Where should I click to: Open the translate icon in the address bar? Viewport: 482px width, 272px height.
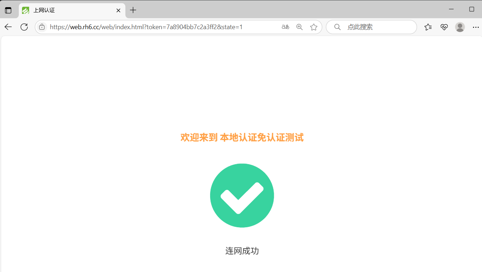click(x=285, y=27)
